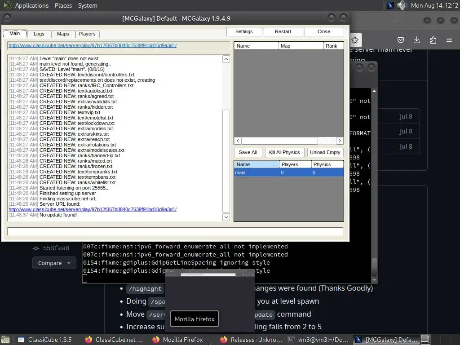
Task: Click workspace switcher in taskbar corner
Action: [426, 340]
